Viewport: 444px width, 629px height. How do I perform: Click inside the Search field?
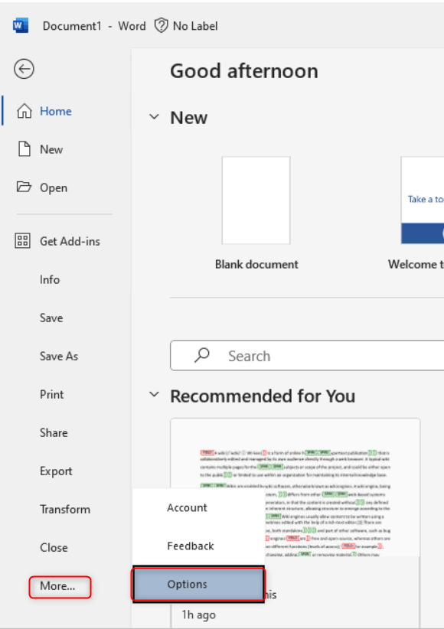(x=276, y=356)
